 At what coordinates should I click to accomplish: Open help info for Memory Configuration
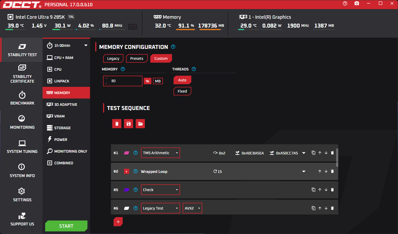173,47
